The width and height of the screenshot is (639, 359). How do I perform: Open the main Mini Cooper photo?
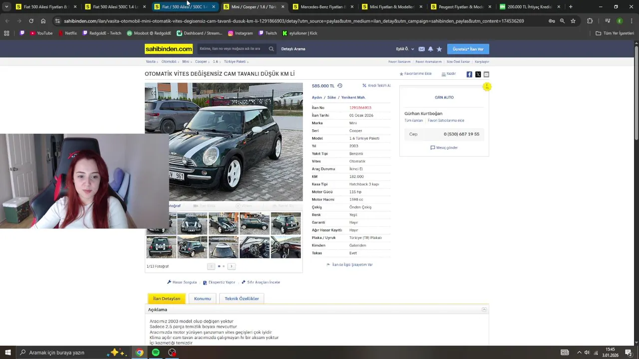224,142
